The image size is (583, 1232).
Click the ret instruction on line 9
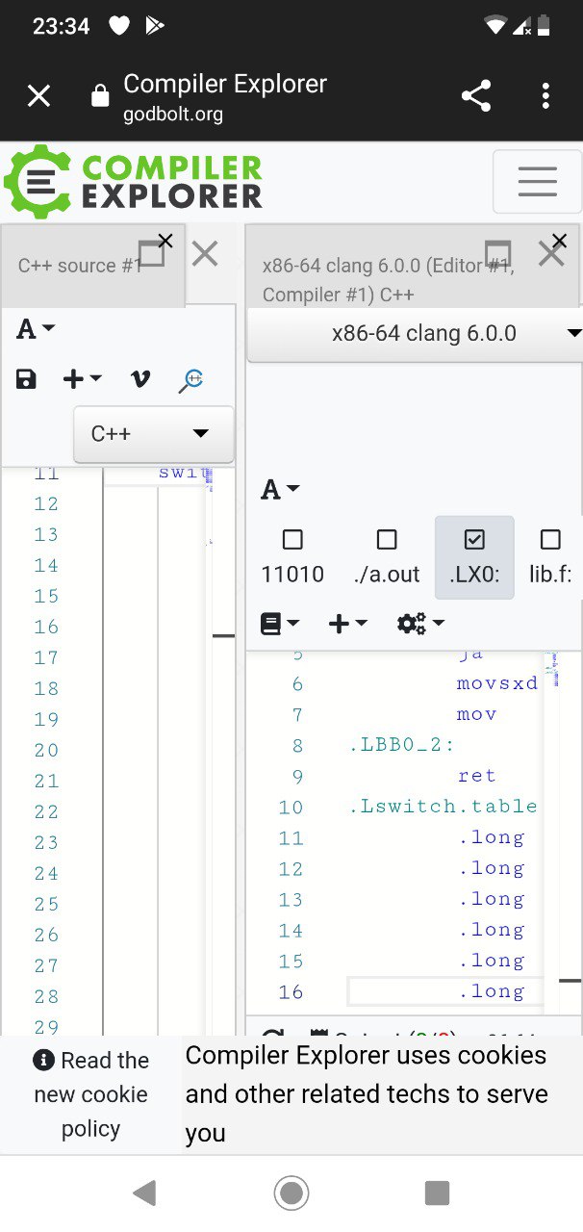(x=477, y=776)
